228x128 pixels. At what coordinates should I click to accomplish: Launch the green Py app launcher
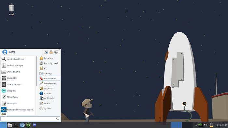click(x=28, y=125)
